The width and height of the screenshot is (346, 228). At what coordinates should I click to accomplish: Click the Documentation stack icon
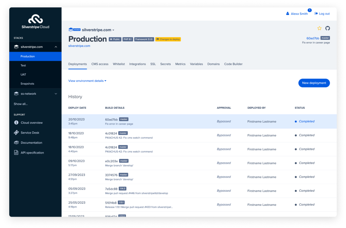coord(16,143)
